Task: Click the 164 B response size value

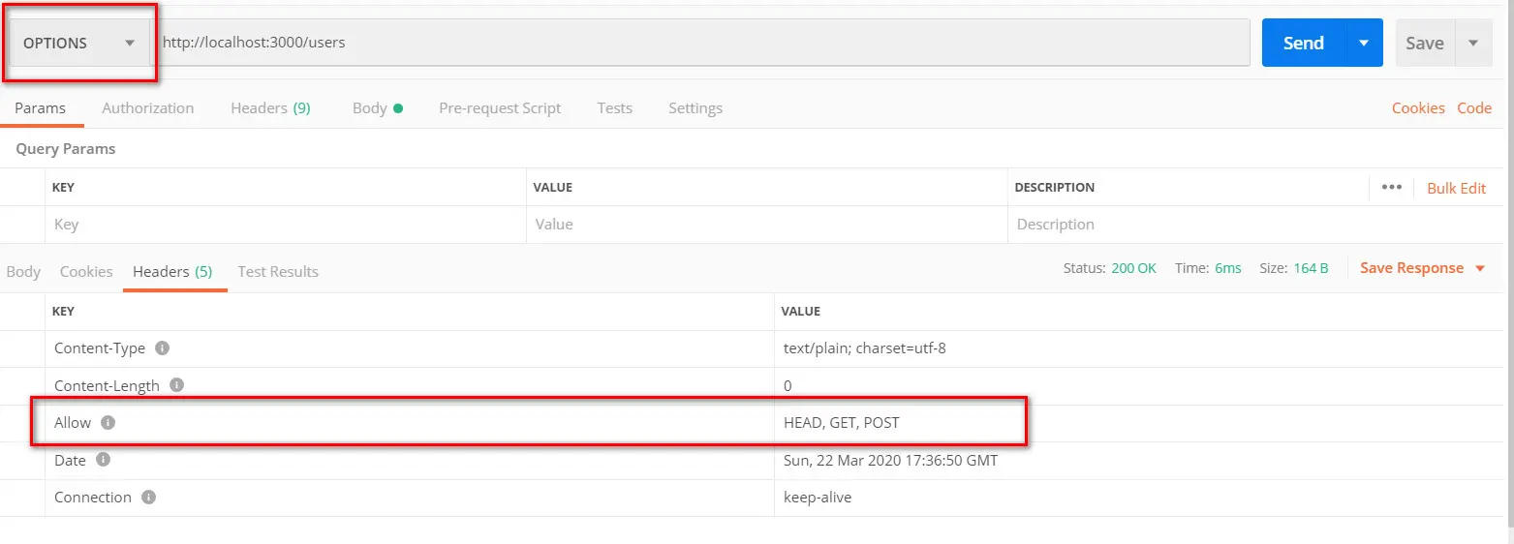Action: (1311, 268)
